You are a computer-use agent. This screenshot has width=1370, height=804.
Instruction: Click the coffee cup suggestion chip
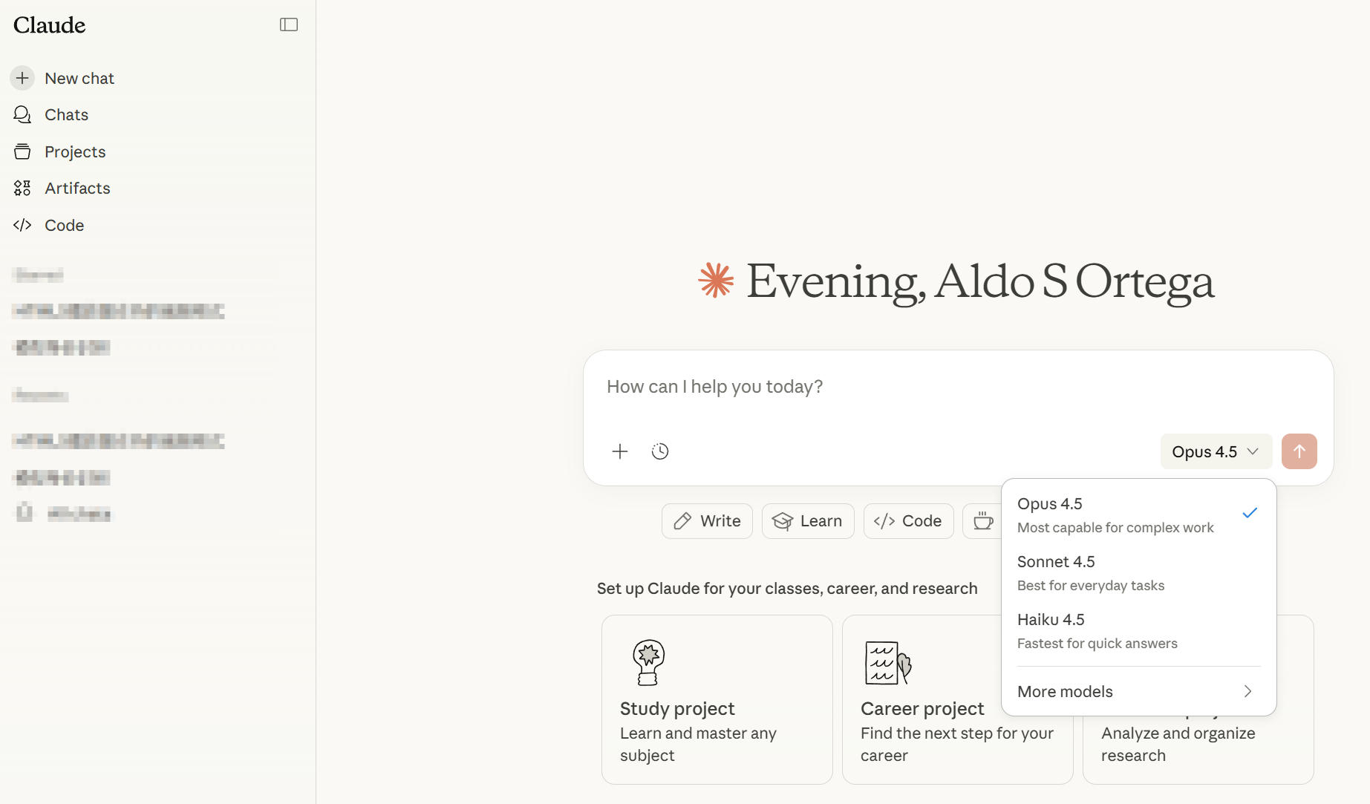(983, 521)
